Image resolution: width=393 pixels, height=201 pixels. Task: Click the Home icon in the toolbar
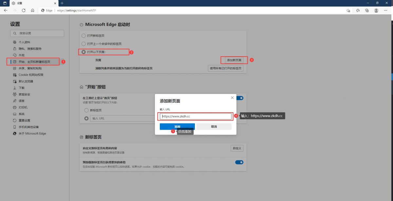pyautogui.click(x=32, y=10)
